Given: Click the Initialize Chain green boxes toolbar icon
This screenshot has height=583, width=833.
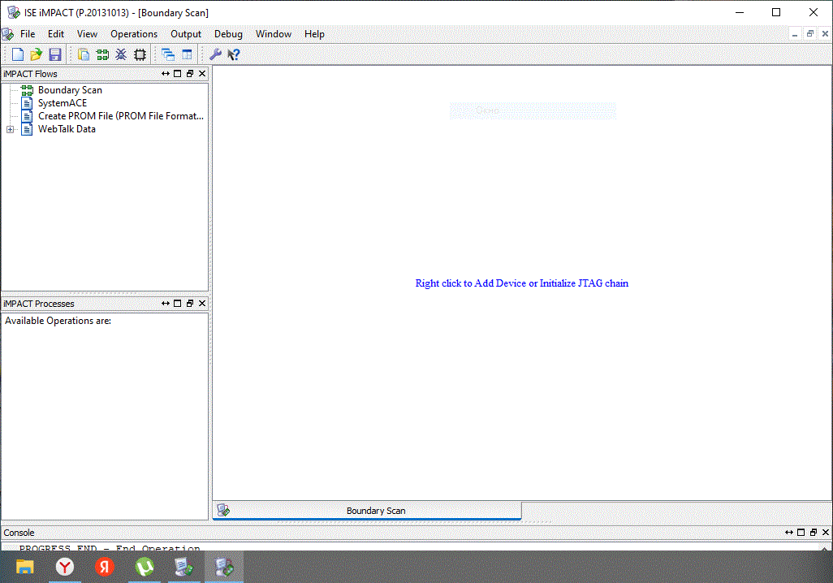Looking at the screenshot, I should [102, 55].
